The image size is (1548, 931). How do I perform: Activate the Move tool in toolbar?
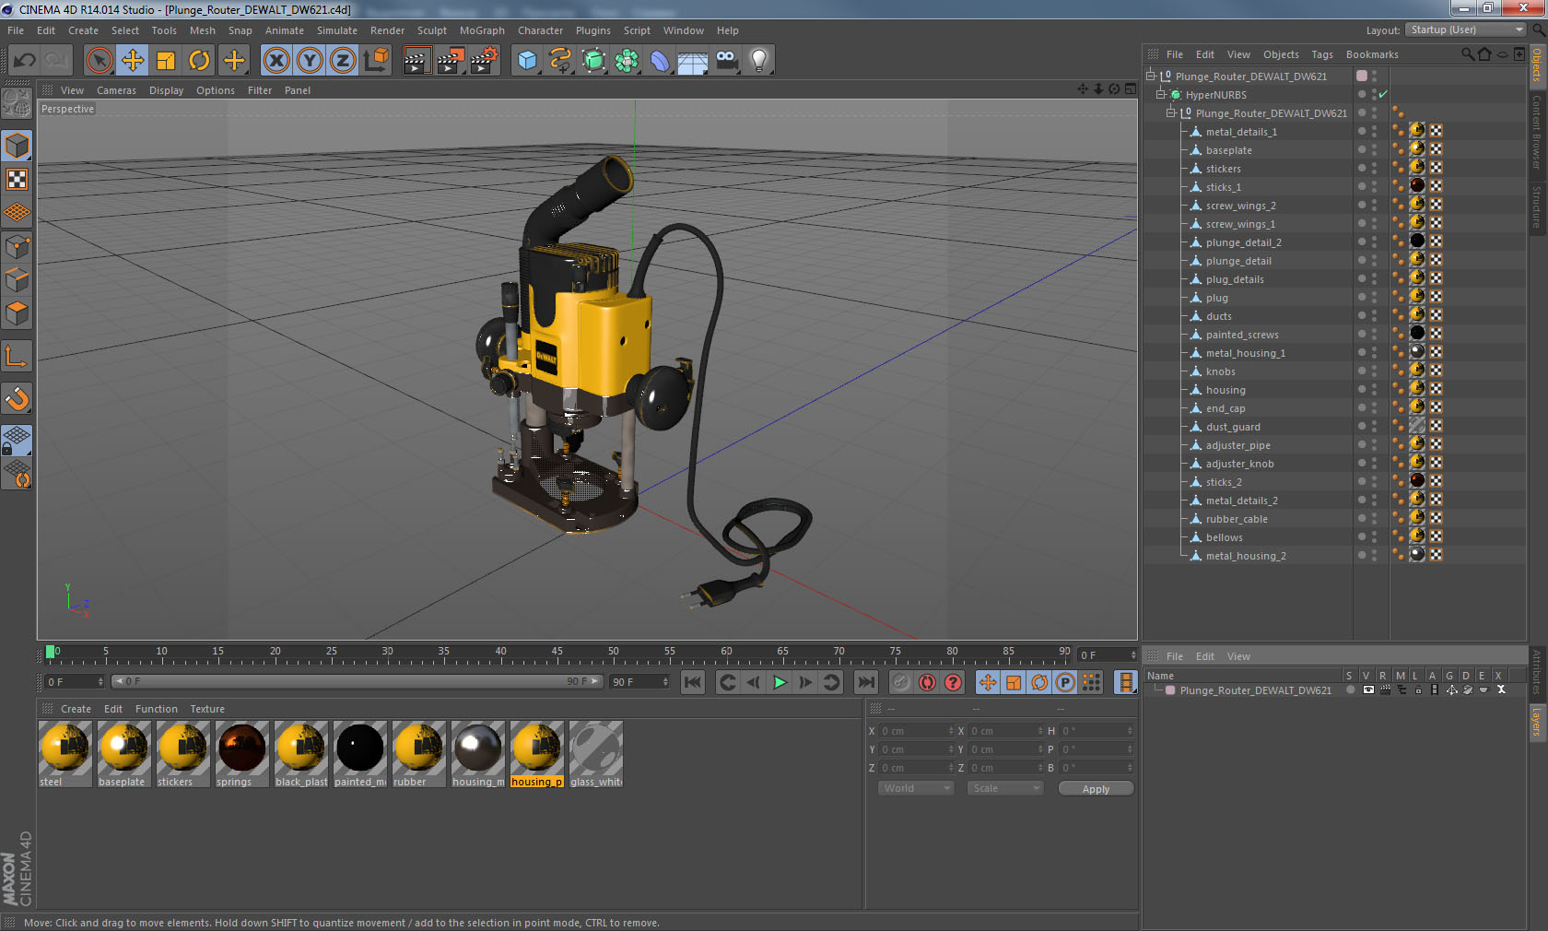point(133,61)
